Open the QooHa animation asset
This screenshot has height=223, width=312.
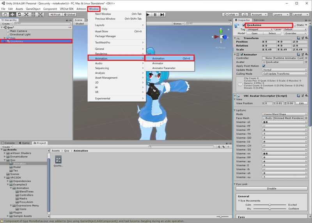pos(58,161)
